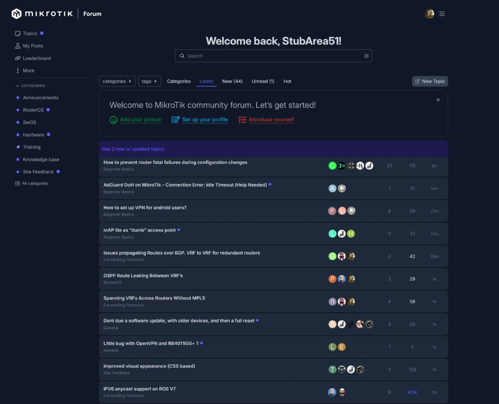The width and height of the screenshot is (499, 404).
Task: Click the checklist Introduce yourself icon
Action: tap(242, 120)
